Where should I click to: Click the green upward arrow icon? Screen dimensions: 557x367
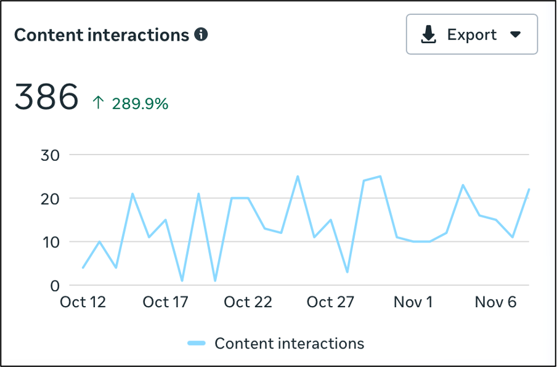99,103
